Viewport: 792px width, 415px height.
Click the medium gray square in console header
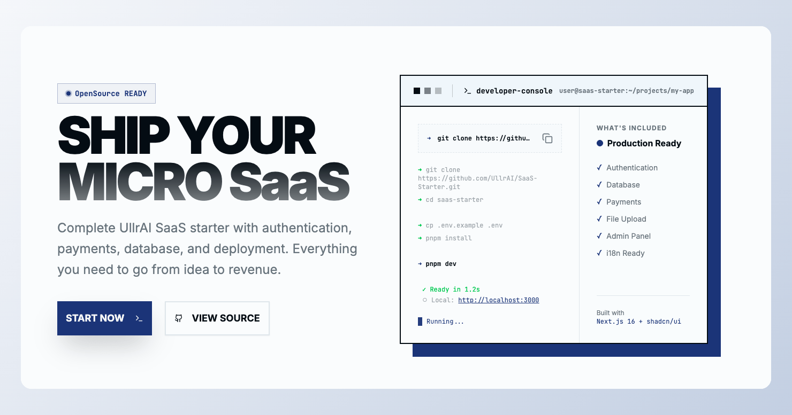pos(428,91)
